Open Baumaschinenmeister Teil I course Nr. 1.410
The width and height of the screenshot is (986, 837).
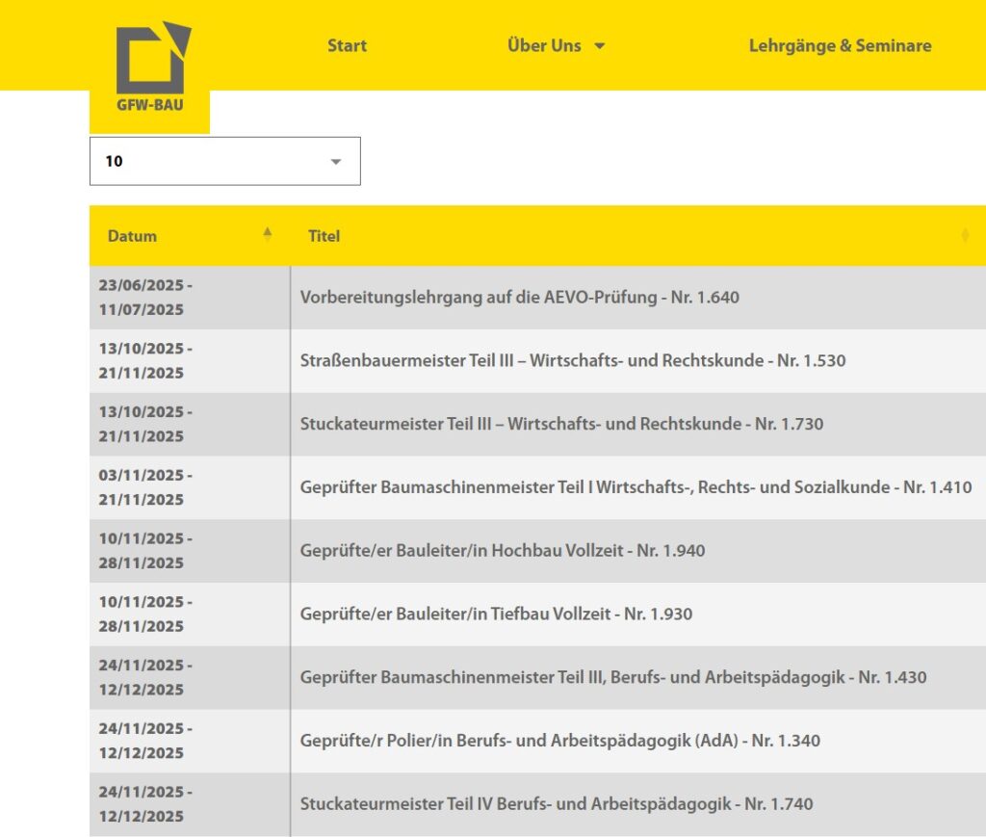pyautogui.click(x=636, y=487)
